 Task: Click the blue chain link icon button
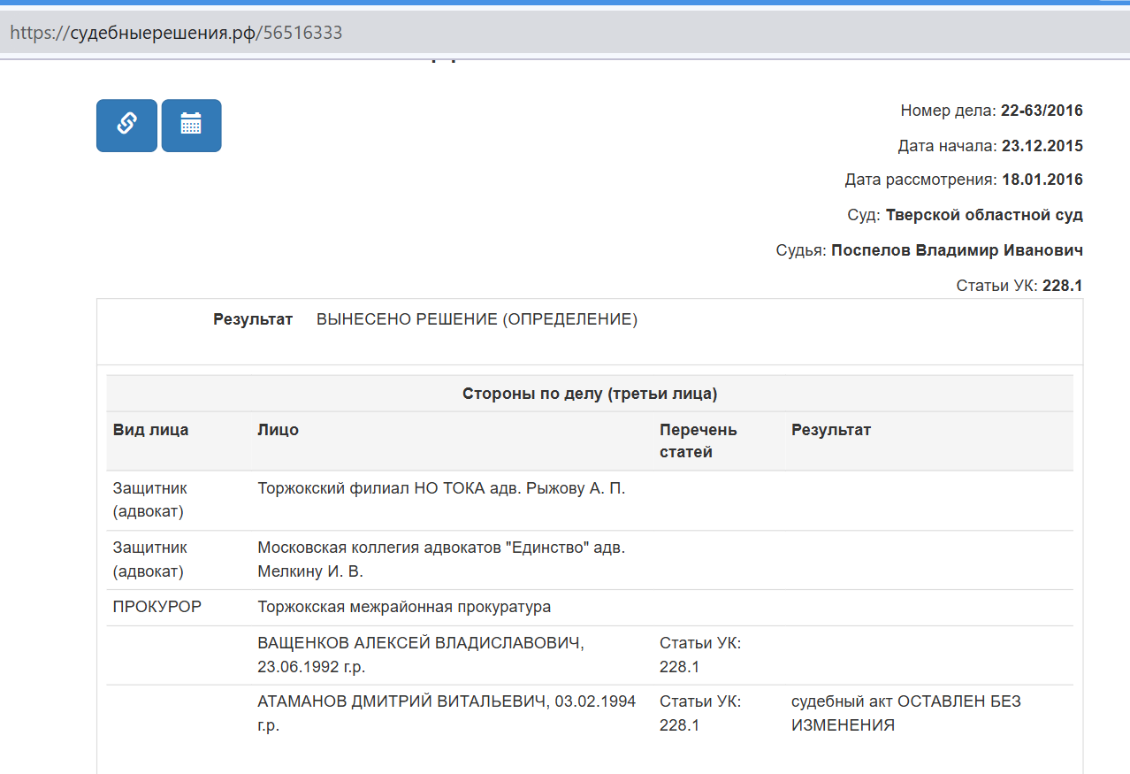(126, 126)
